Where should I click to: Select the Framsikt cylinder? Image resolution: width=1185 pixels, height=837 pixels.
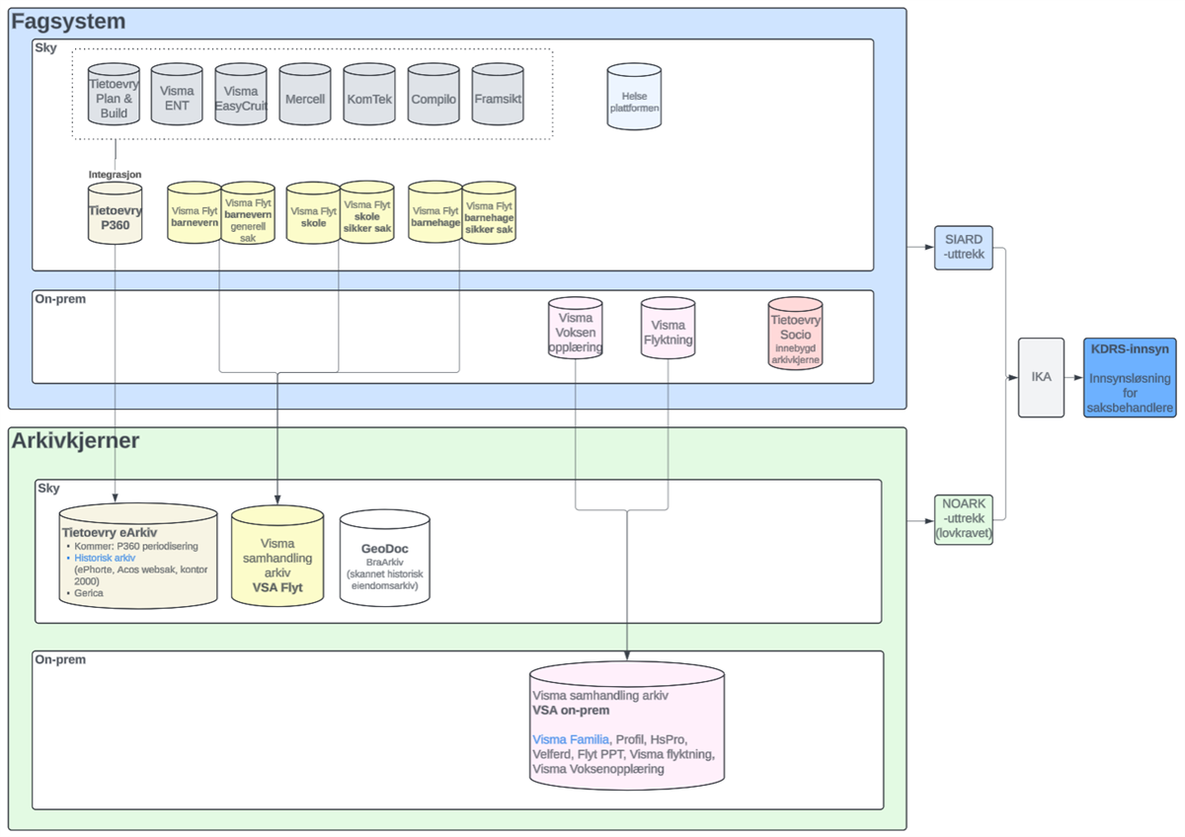[497, 96]
